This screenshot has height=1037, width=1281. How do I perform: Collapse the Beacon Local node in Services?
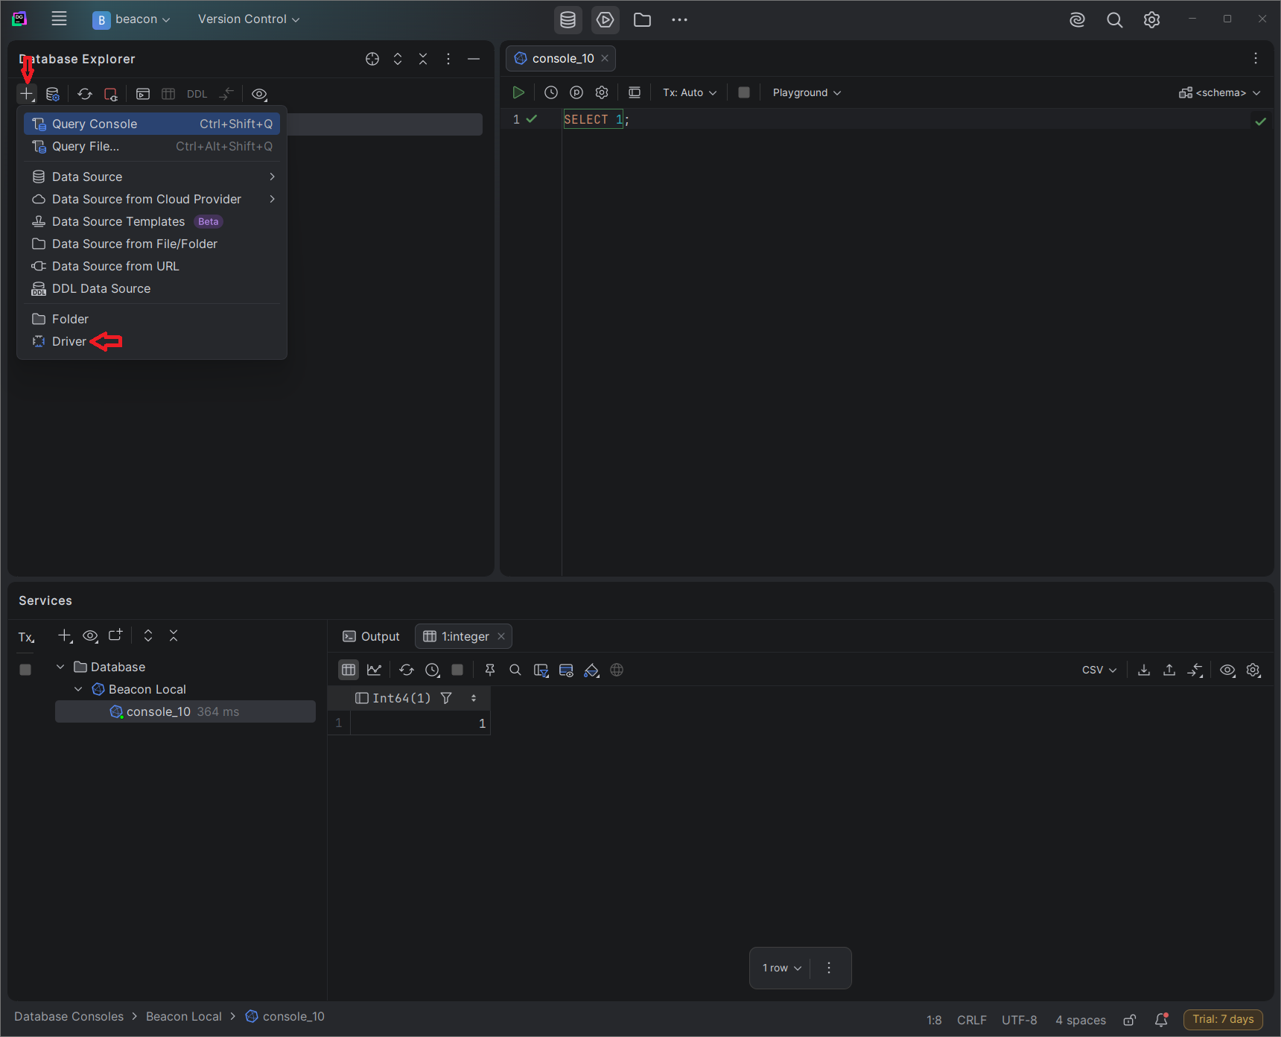pyautogui.click(x=78, y=689)
